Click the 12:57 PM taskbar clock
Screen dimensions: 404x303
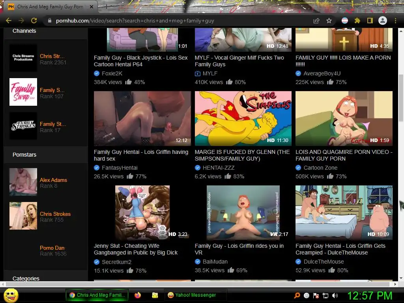(x=370, y=296)
